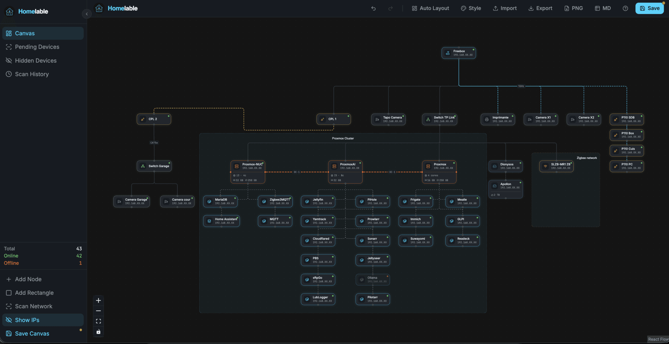Zoom in on the canvas

98,300
